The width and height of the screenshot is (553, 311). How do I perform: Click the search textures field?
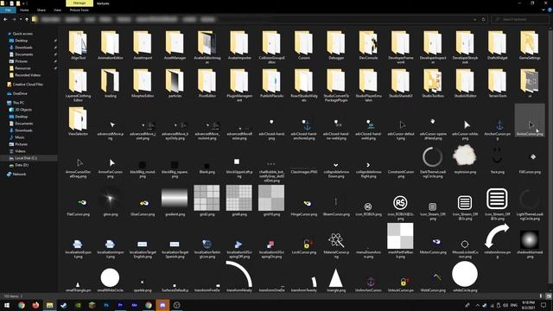pos(521,19)
